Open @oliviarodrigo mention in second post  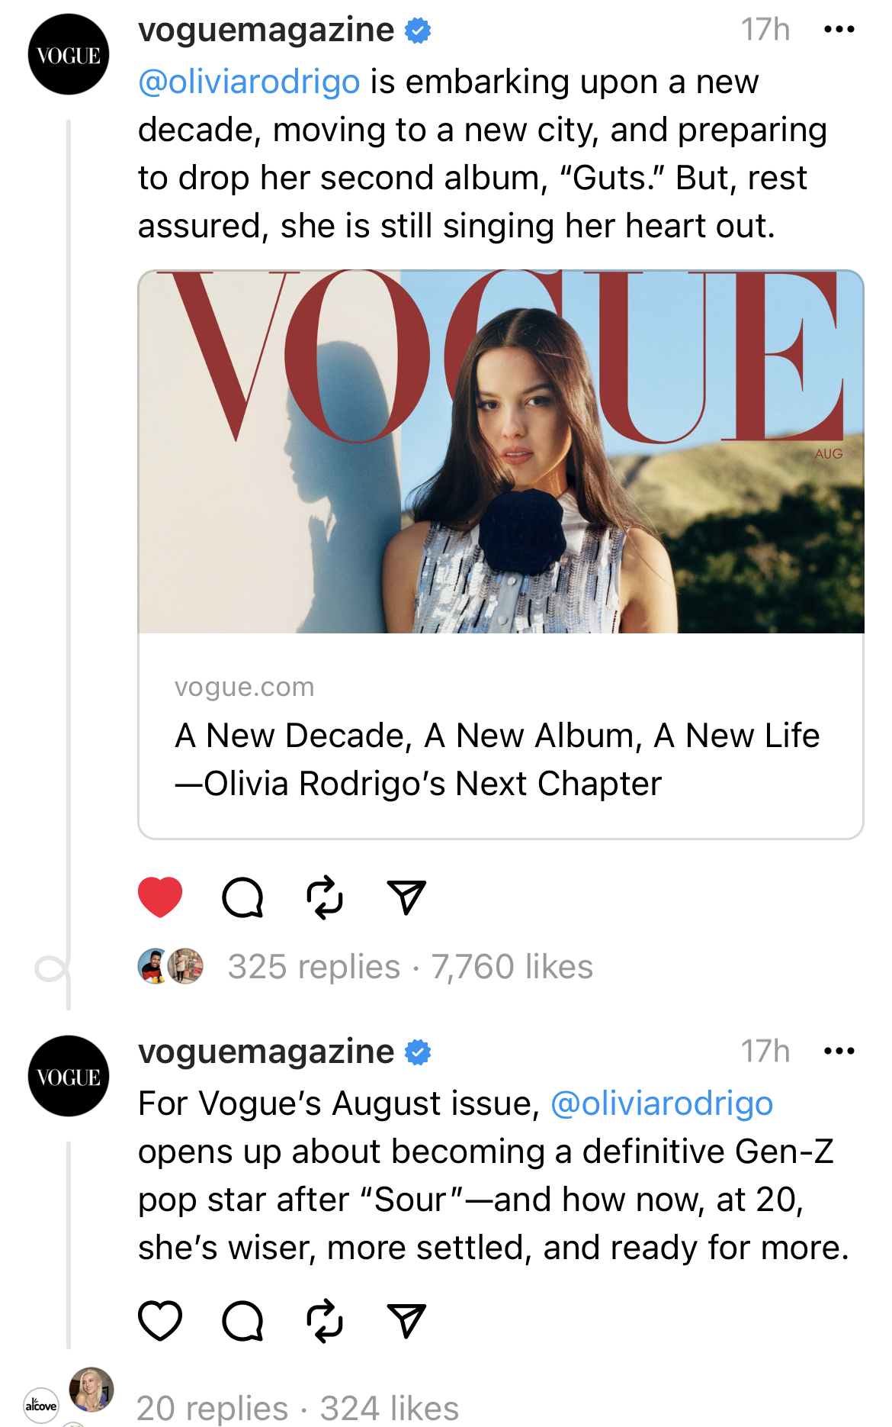pos(662,1103)
